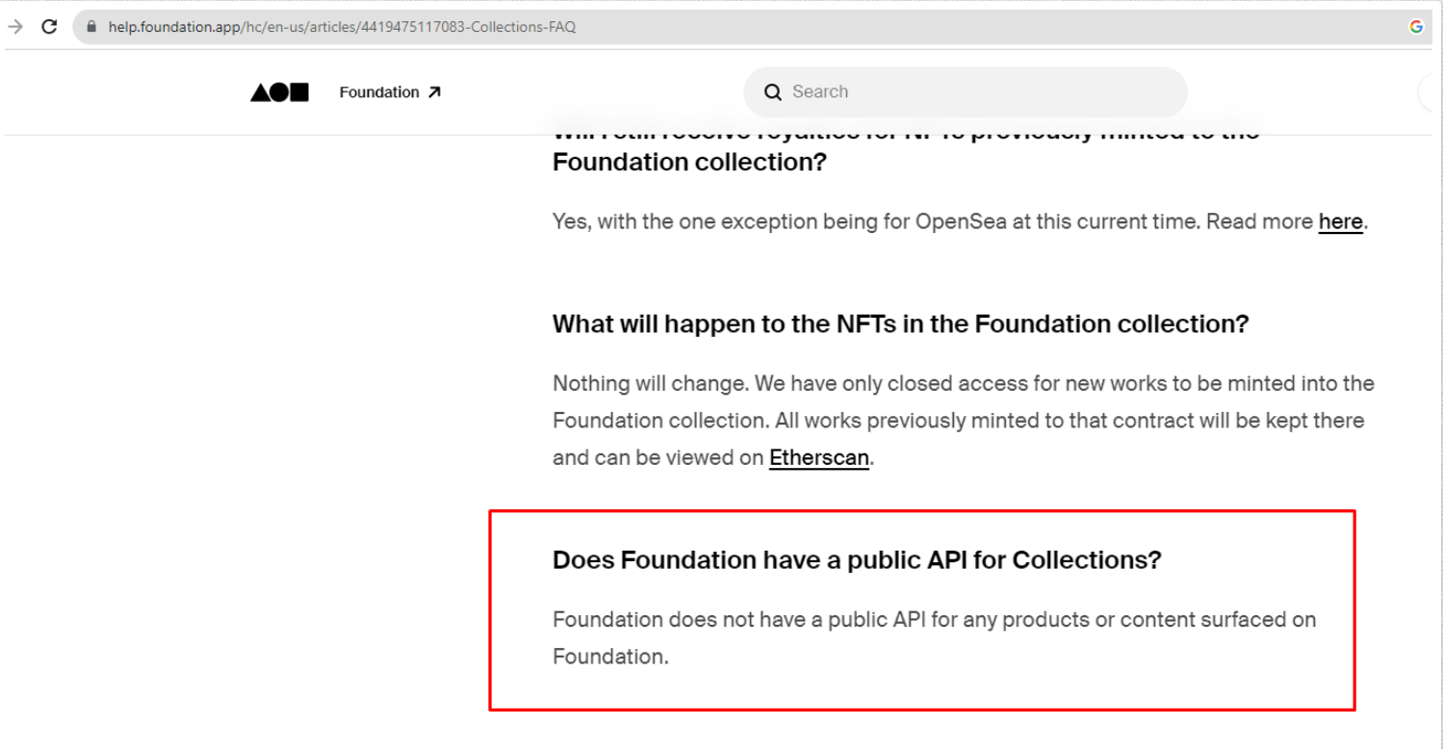
Task: Click the "What will happen to the NFTs" heading
Action: [x=900, y=323]
